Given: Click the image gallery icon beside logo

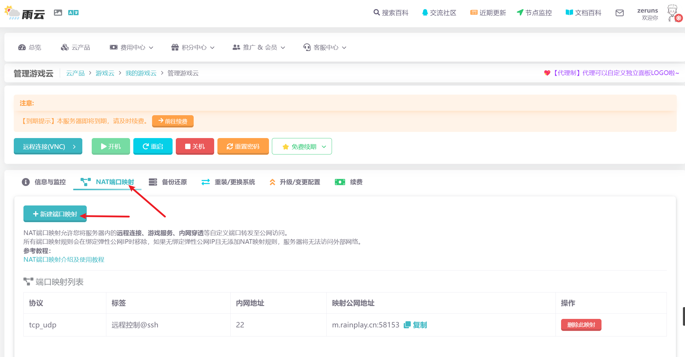Looking at the screenshot, I should coord(58,13).
